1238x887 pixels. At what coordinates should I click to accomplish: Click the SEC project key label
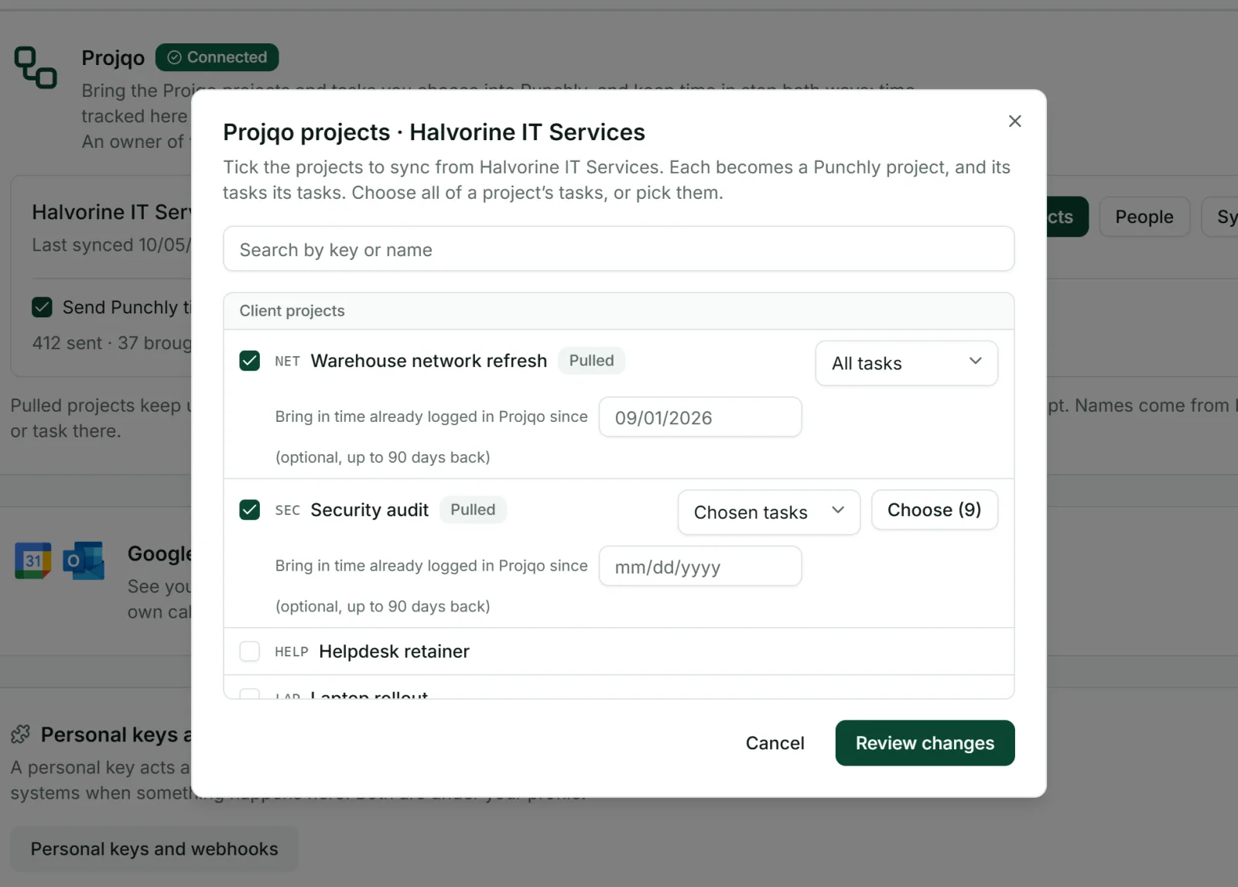coord(287,511)
